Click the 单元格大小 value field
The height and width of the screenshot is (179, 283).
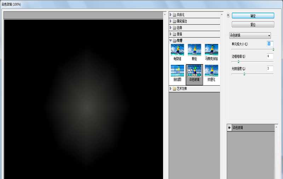click(270, 44)
